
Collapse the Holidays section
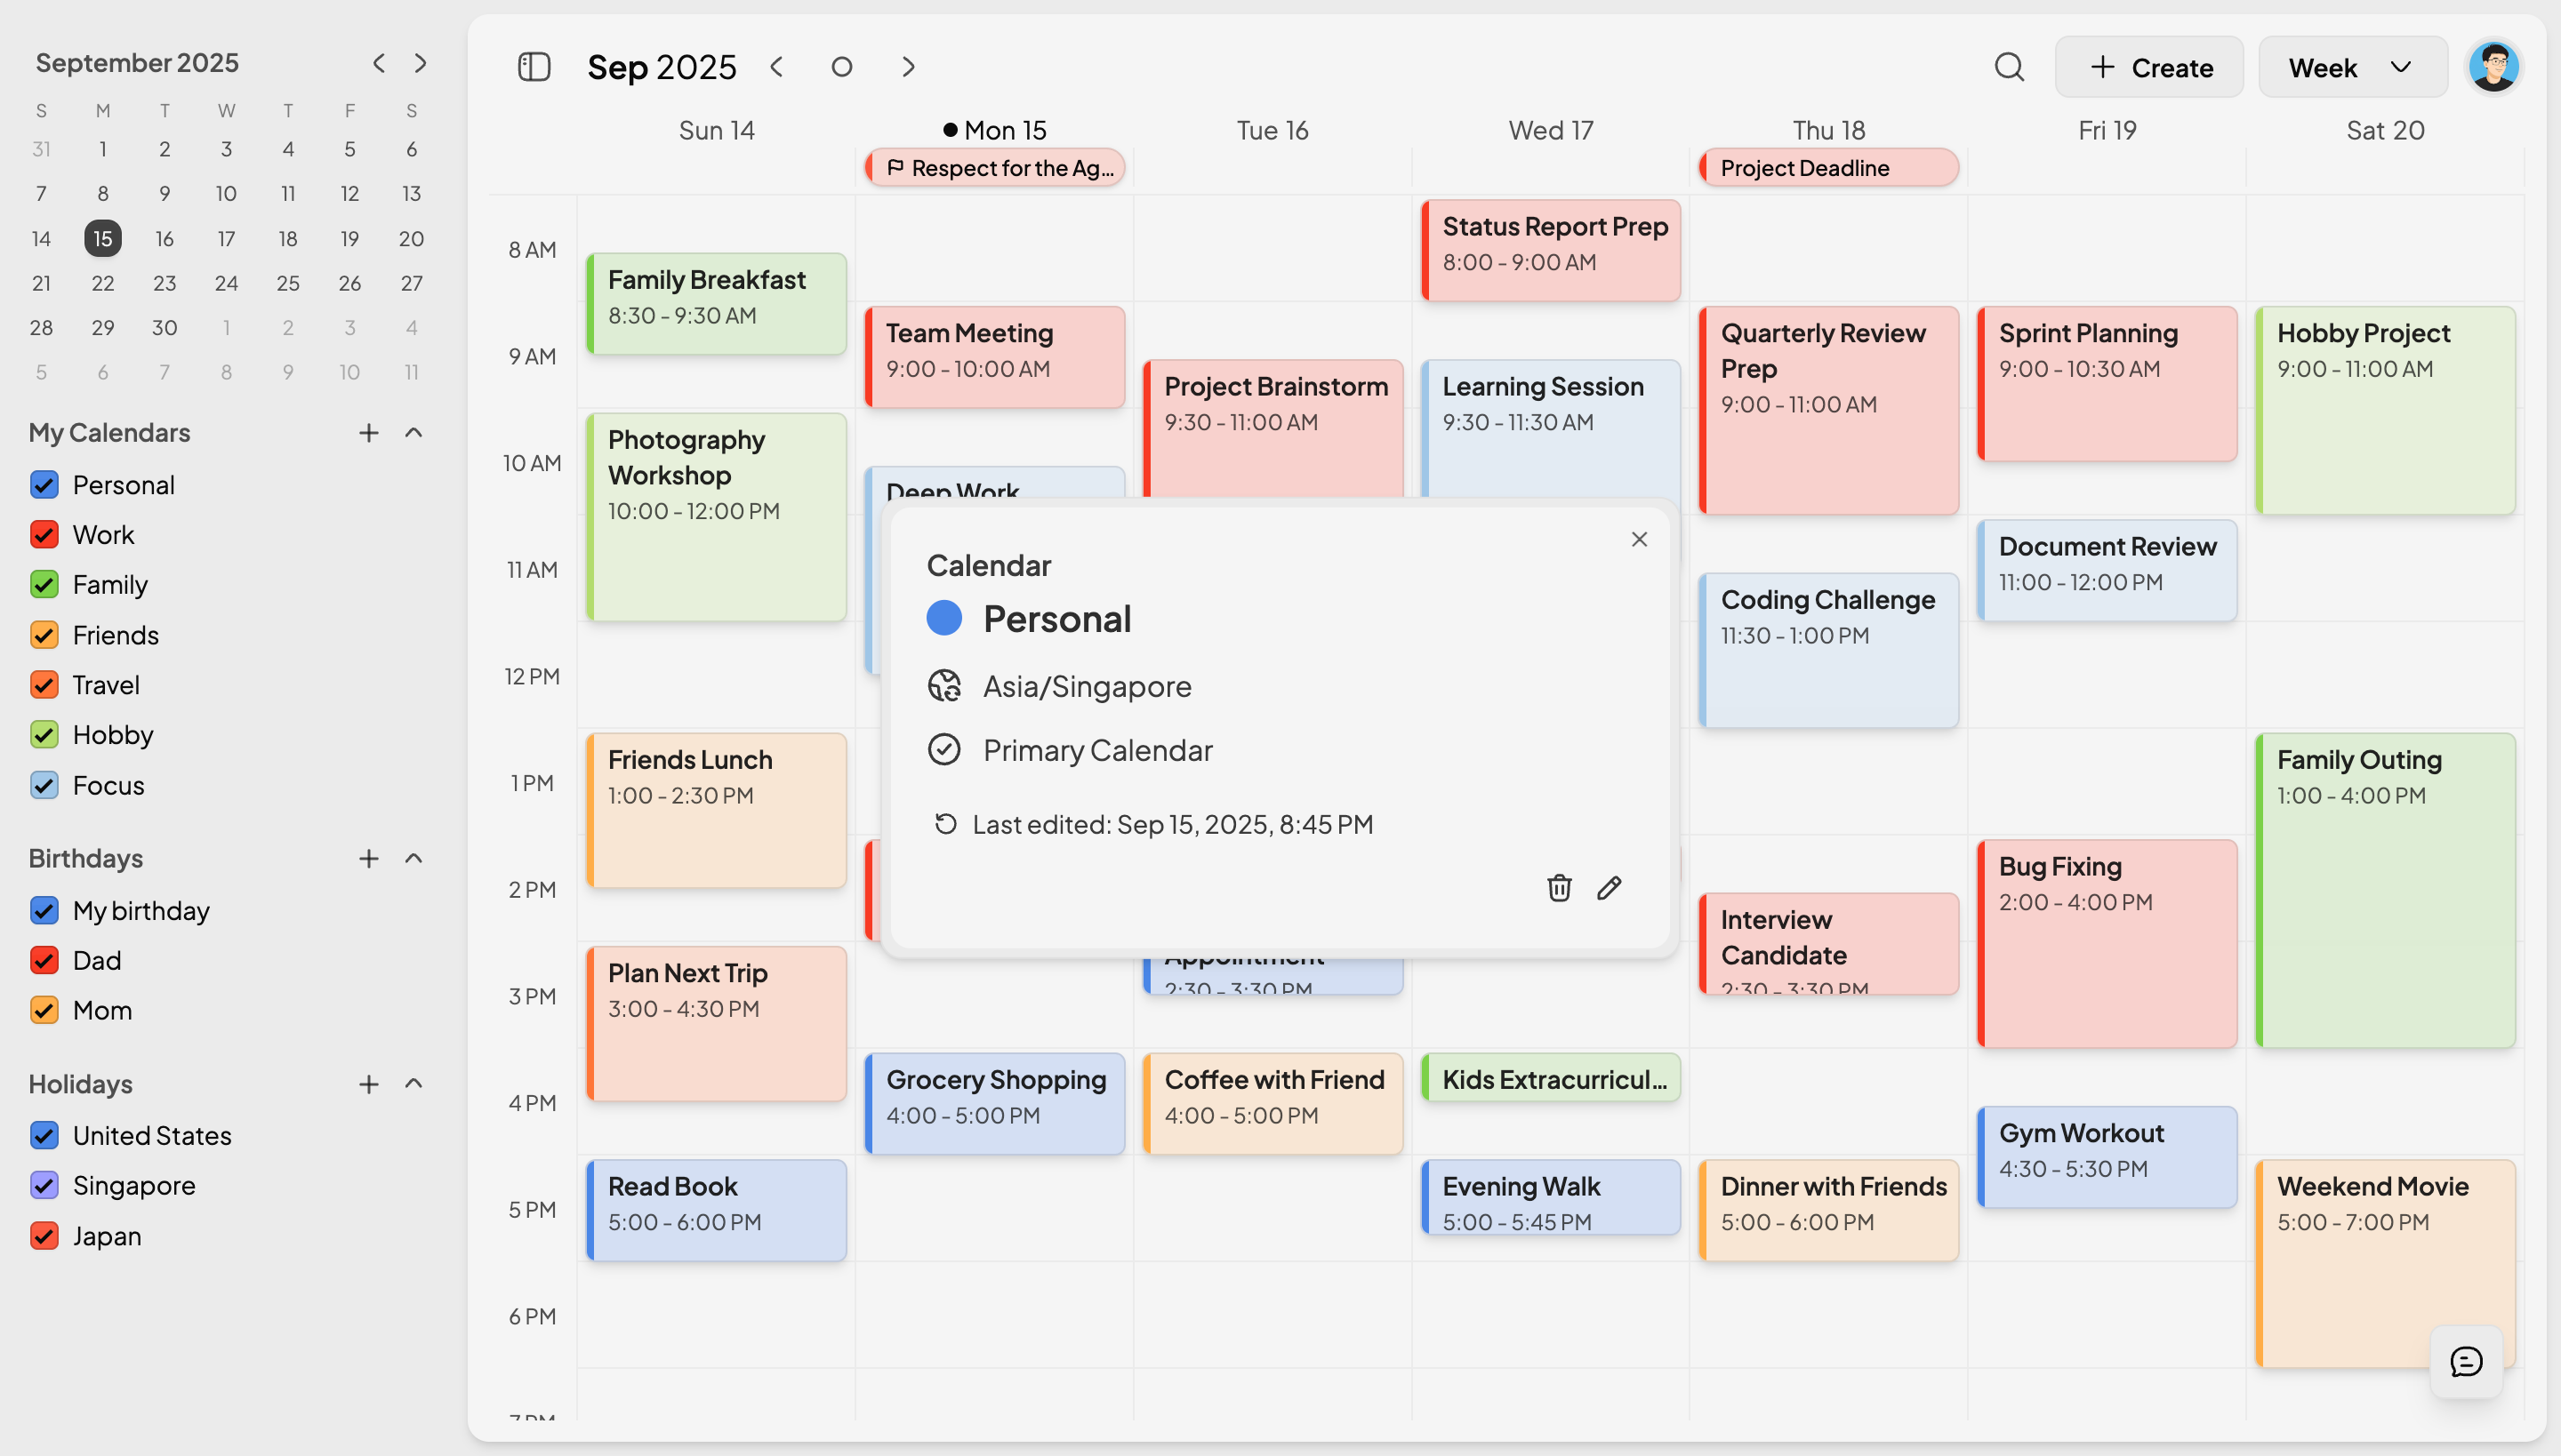pos(413,1084)
